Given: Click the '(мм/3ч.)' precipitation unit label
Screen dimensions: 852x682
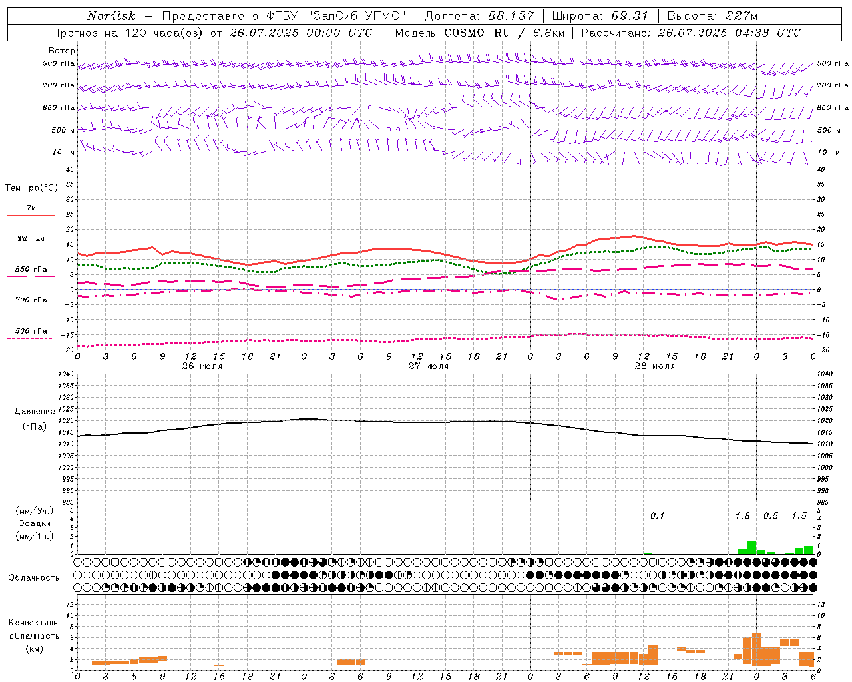Looking at the screenshot, I should (33, 511).
